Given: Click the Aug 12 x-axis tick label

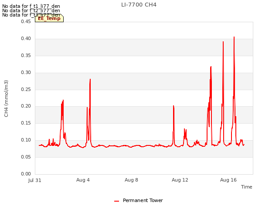Looking at the screenshot, I should pyautogui.click(x=180, y=180).
